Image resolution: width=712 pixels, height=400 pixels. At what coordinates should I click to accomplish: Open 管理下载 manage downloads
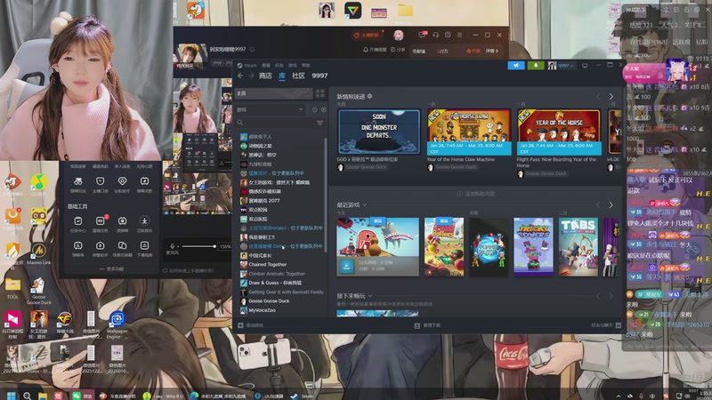(x=428, y=325)
